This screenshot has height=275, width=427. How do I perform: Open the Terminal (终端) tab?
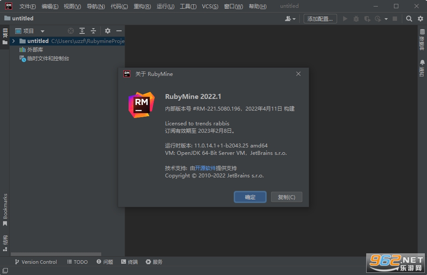[x=129, y=262]
